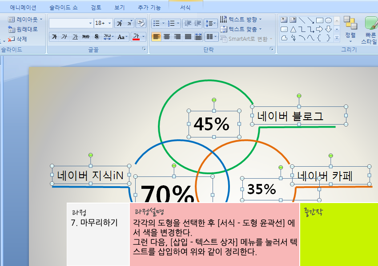Toggle bold text formatting
378x266 pixels.
(54, 37)
